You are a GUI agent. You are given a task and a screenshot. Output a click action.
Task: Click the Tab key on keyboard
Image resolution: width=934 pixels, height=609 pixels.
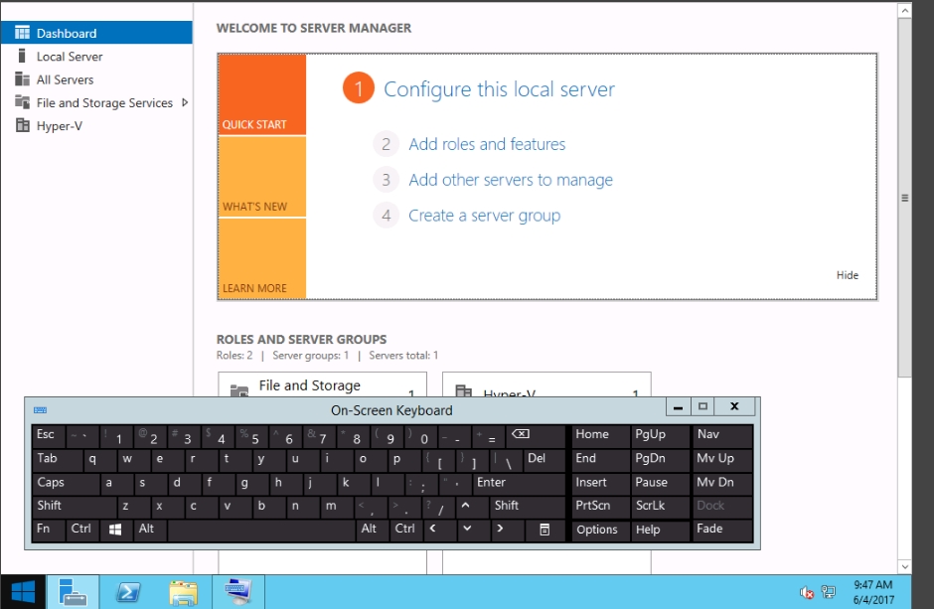click(58, 460)
